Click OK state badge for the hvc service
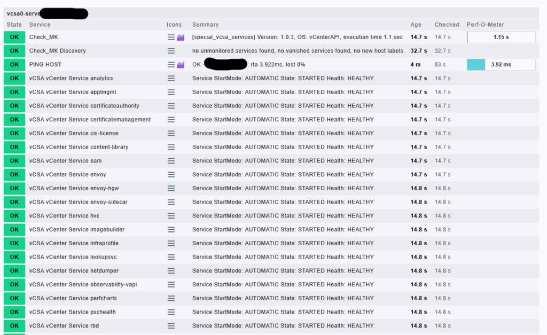The height and width of the screenshot is (335, 547). 14,216
